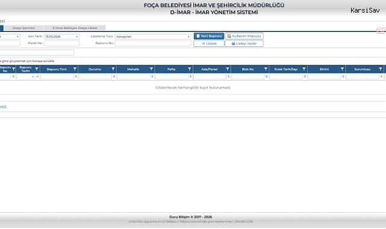Open filter menu on Pafta header
Image resolution: width=386 pixels, height=229 pixels.
190,69
